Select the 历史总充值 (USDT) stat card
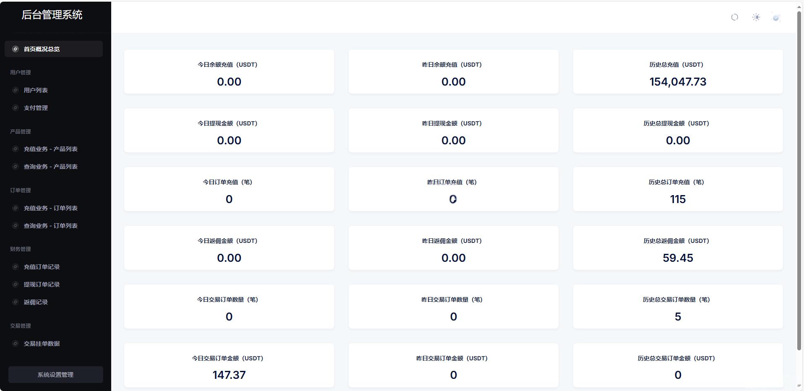 pyautogui.click(x=678, y=72)
